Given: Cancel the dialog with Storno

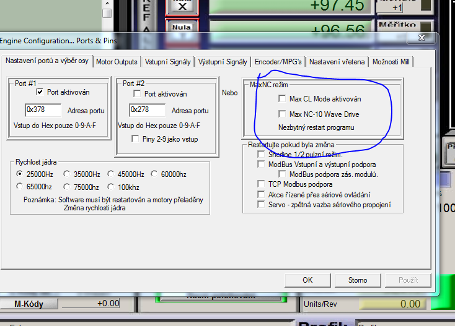Looking at the screenshot, I should click(358, 280).
